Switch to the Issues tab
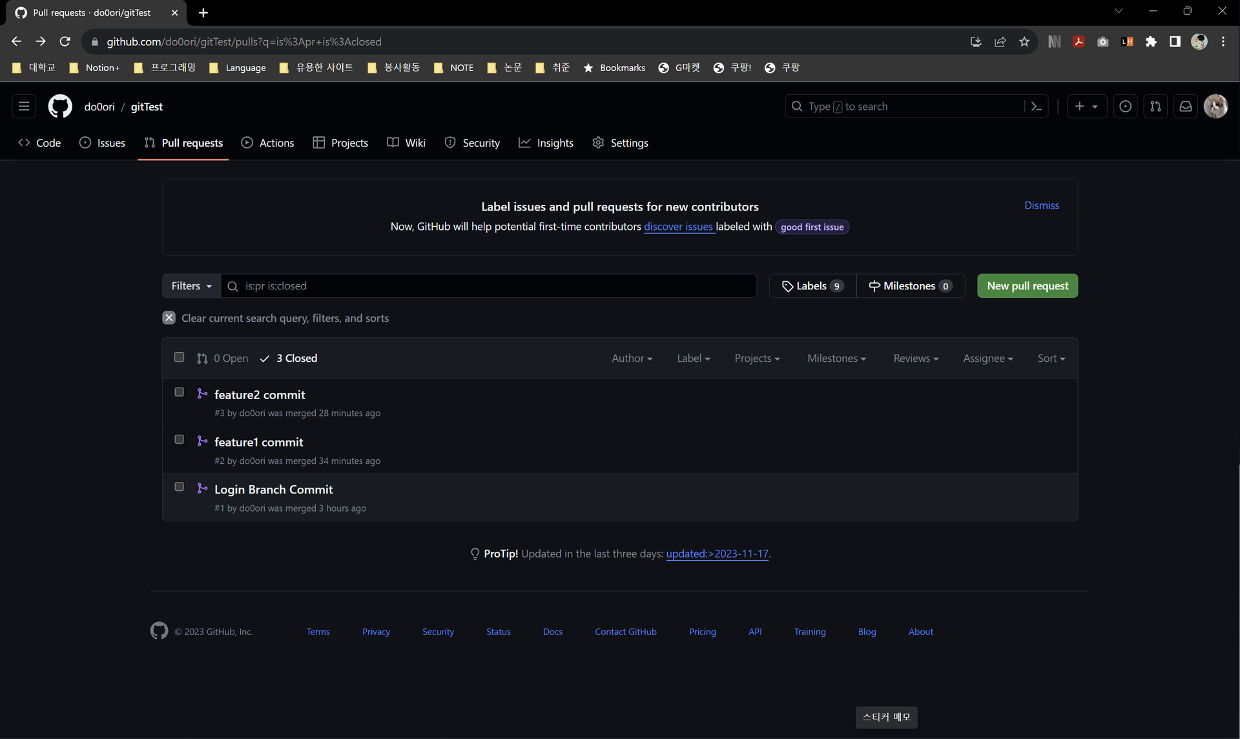The height and width of the screenshot is (739, 1240). (102, 143)
